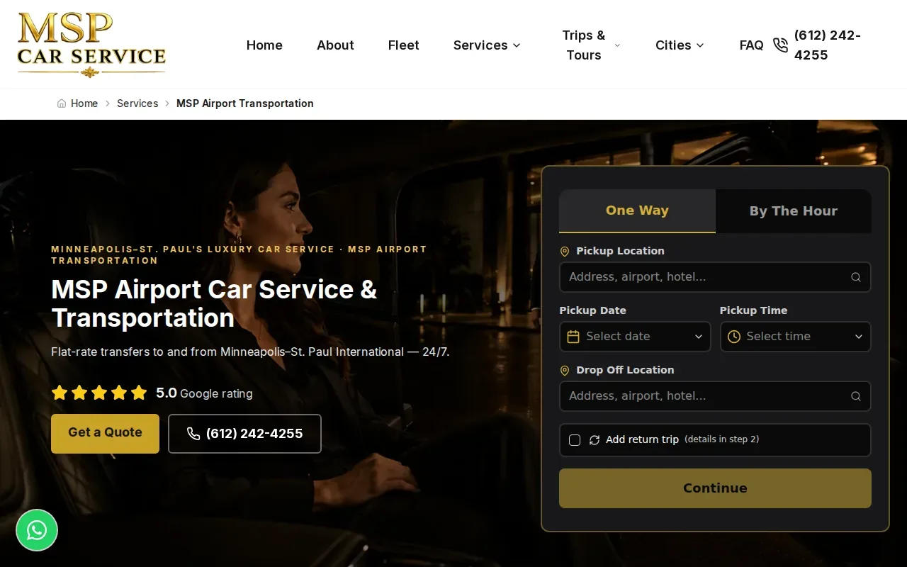
Task: Click the calendar icon in Pickup Date
Action: [x=573, y=337]
